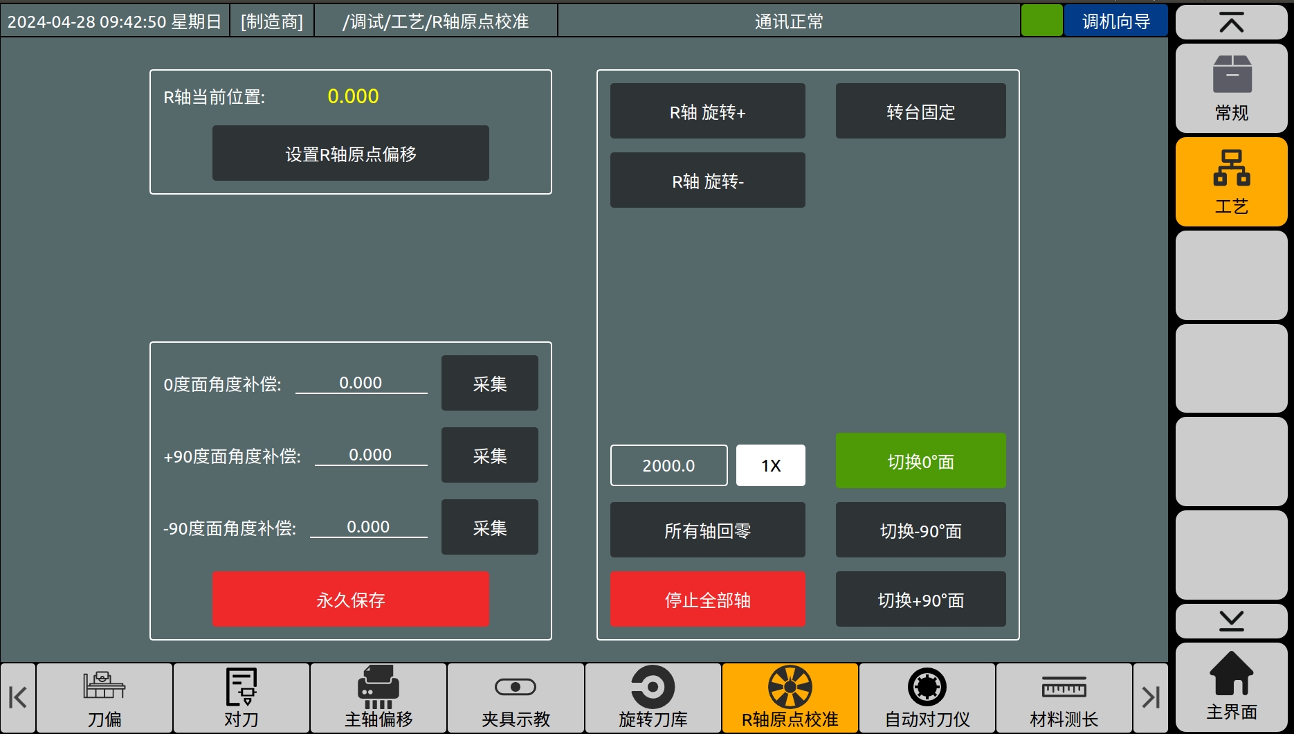Open the 夹具示教 fixture teaching page
Viewport: 1294px width, 734px height.
[516, 698]
